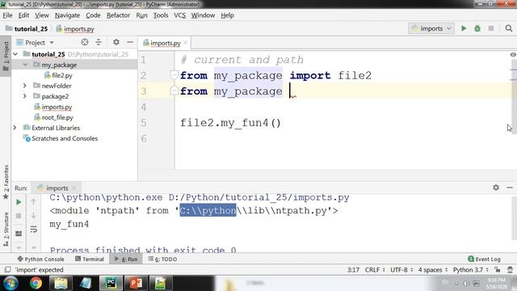Open Project panel settings gear
This screenshot has height=291, width=517.
pyautogui.click(x=116, y=42)
